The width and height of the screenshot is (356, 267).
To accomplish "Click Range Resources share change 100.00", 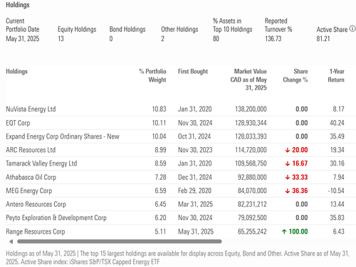I will click(298, 231).
